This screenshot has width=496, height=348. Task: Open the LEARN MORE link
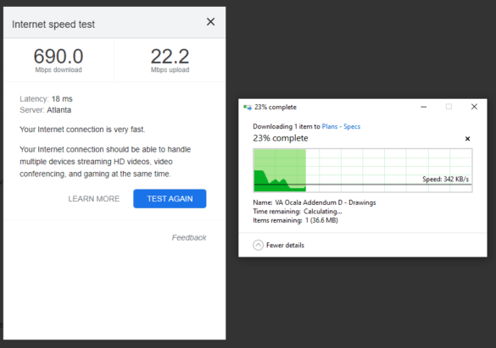click(94, 199)
